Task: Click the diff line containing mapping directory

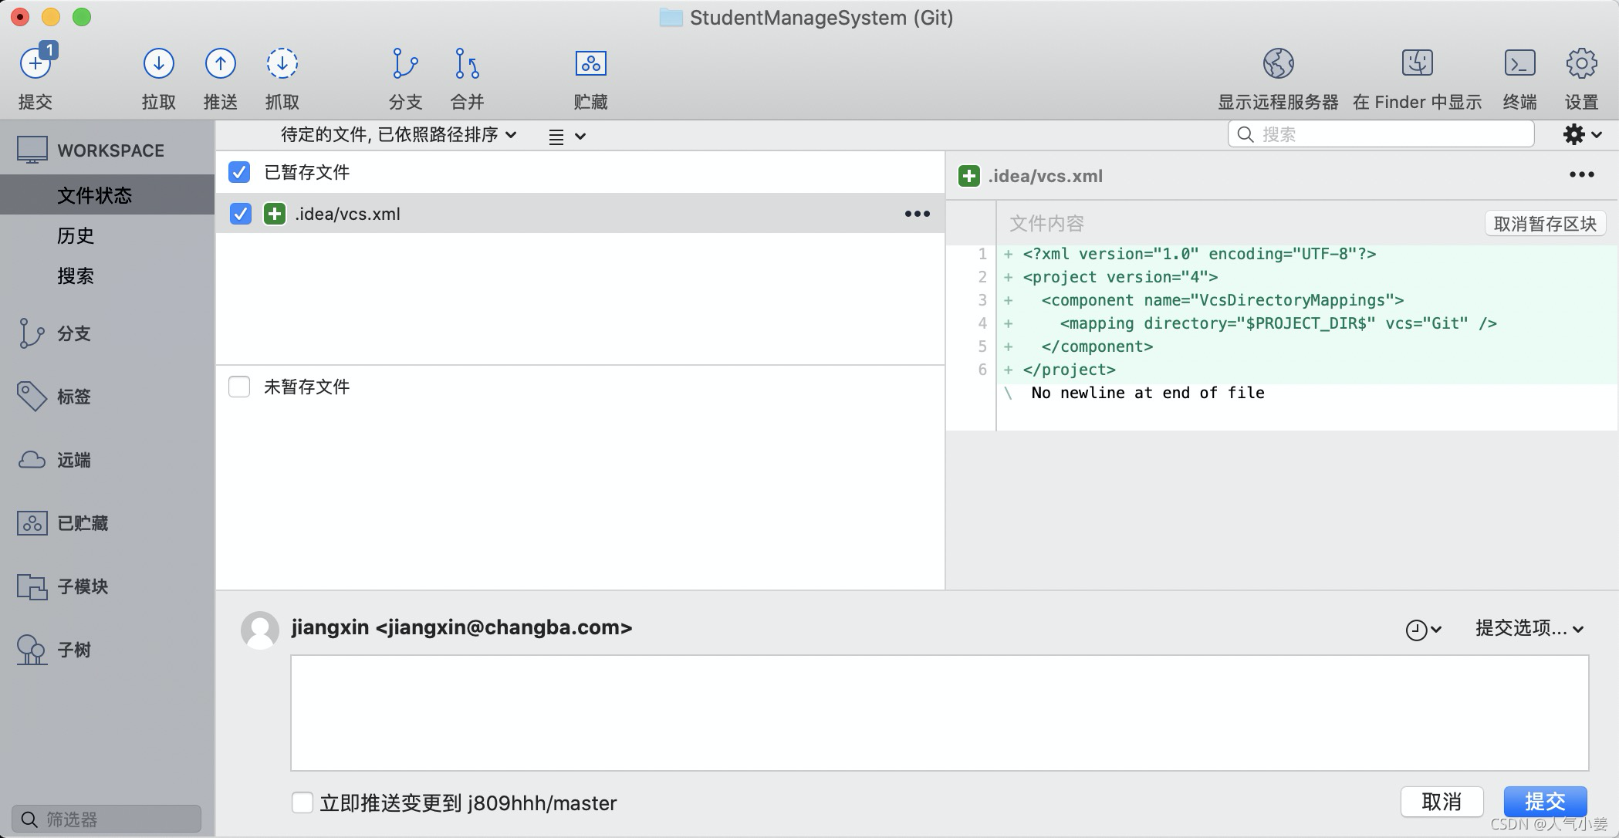Action: 1278,323
